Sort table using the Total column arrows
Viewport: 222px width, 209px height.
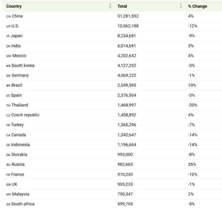[x=181, y=6]
